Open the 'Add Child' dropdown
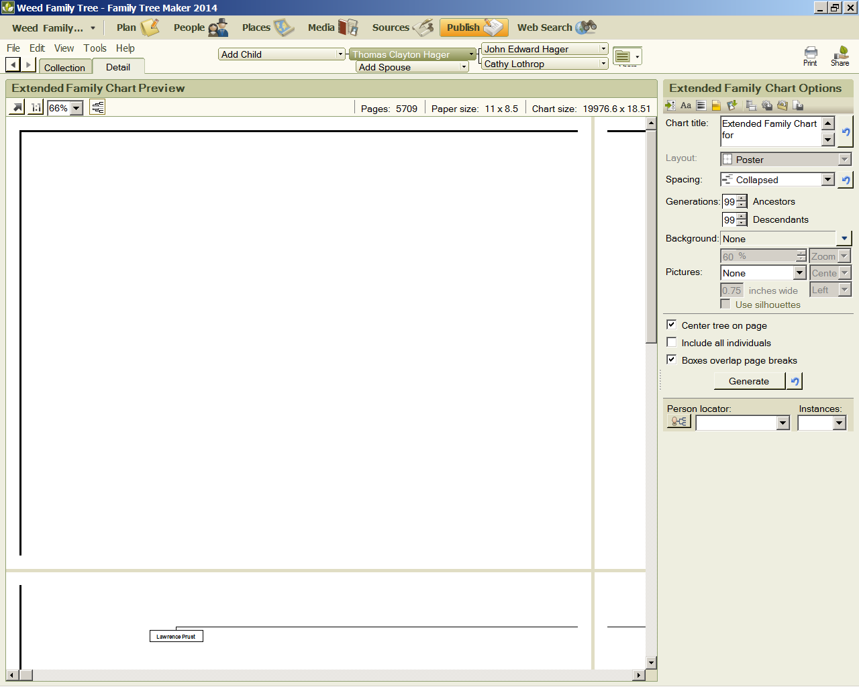 [340, 54]
